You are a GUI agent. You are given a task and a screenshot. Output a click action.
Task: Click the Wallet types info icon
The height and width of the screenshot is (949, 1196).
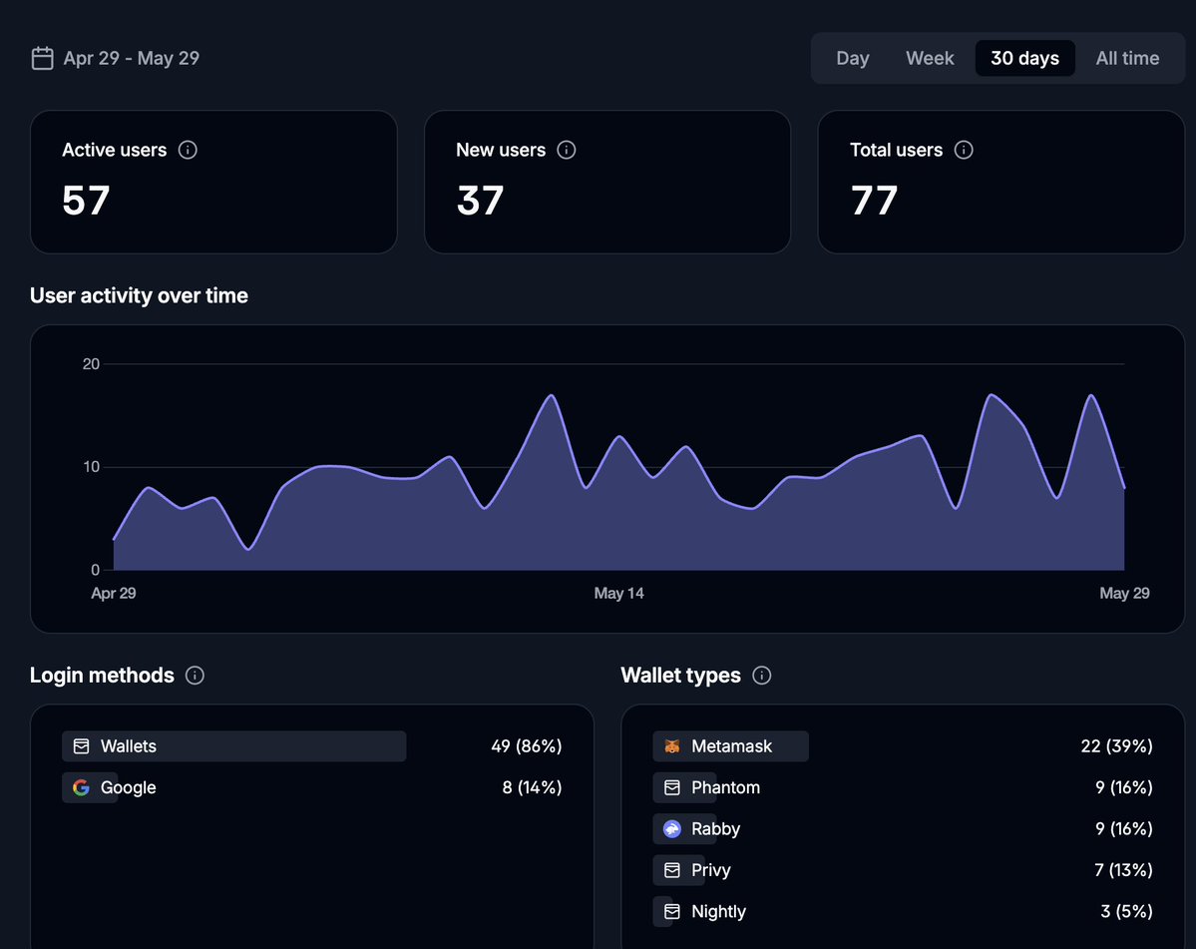(761, 676)
